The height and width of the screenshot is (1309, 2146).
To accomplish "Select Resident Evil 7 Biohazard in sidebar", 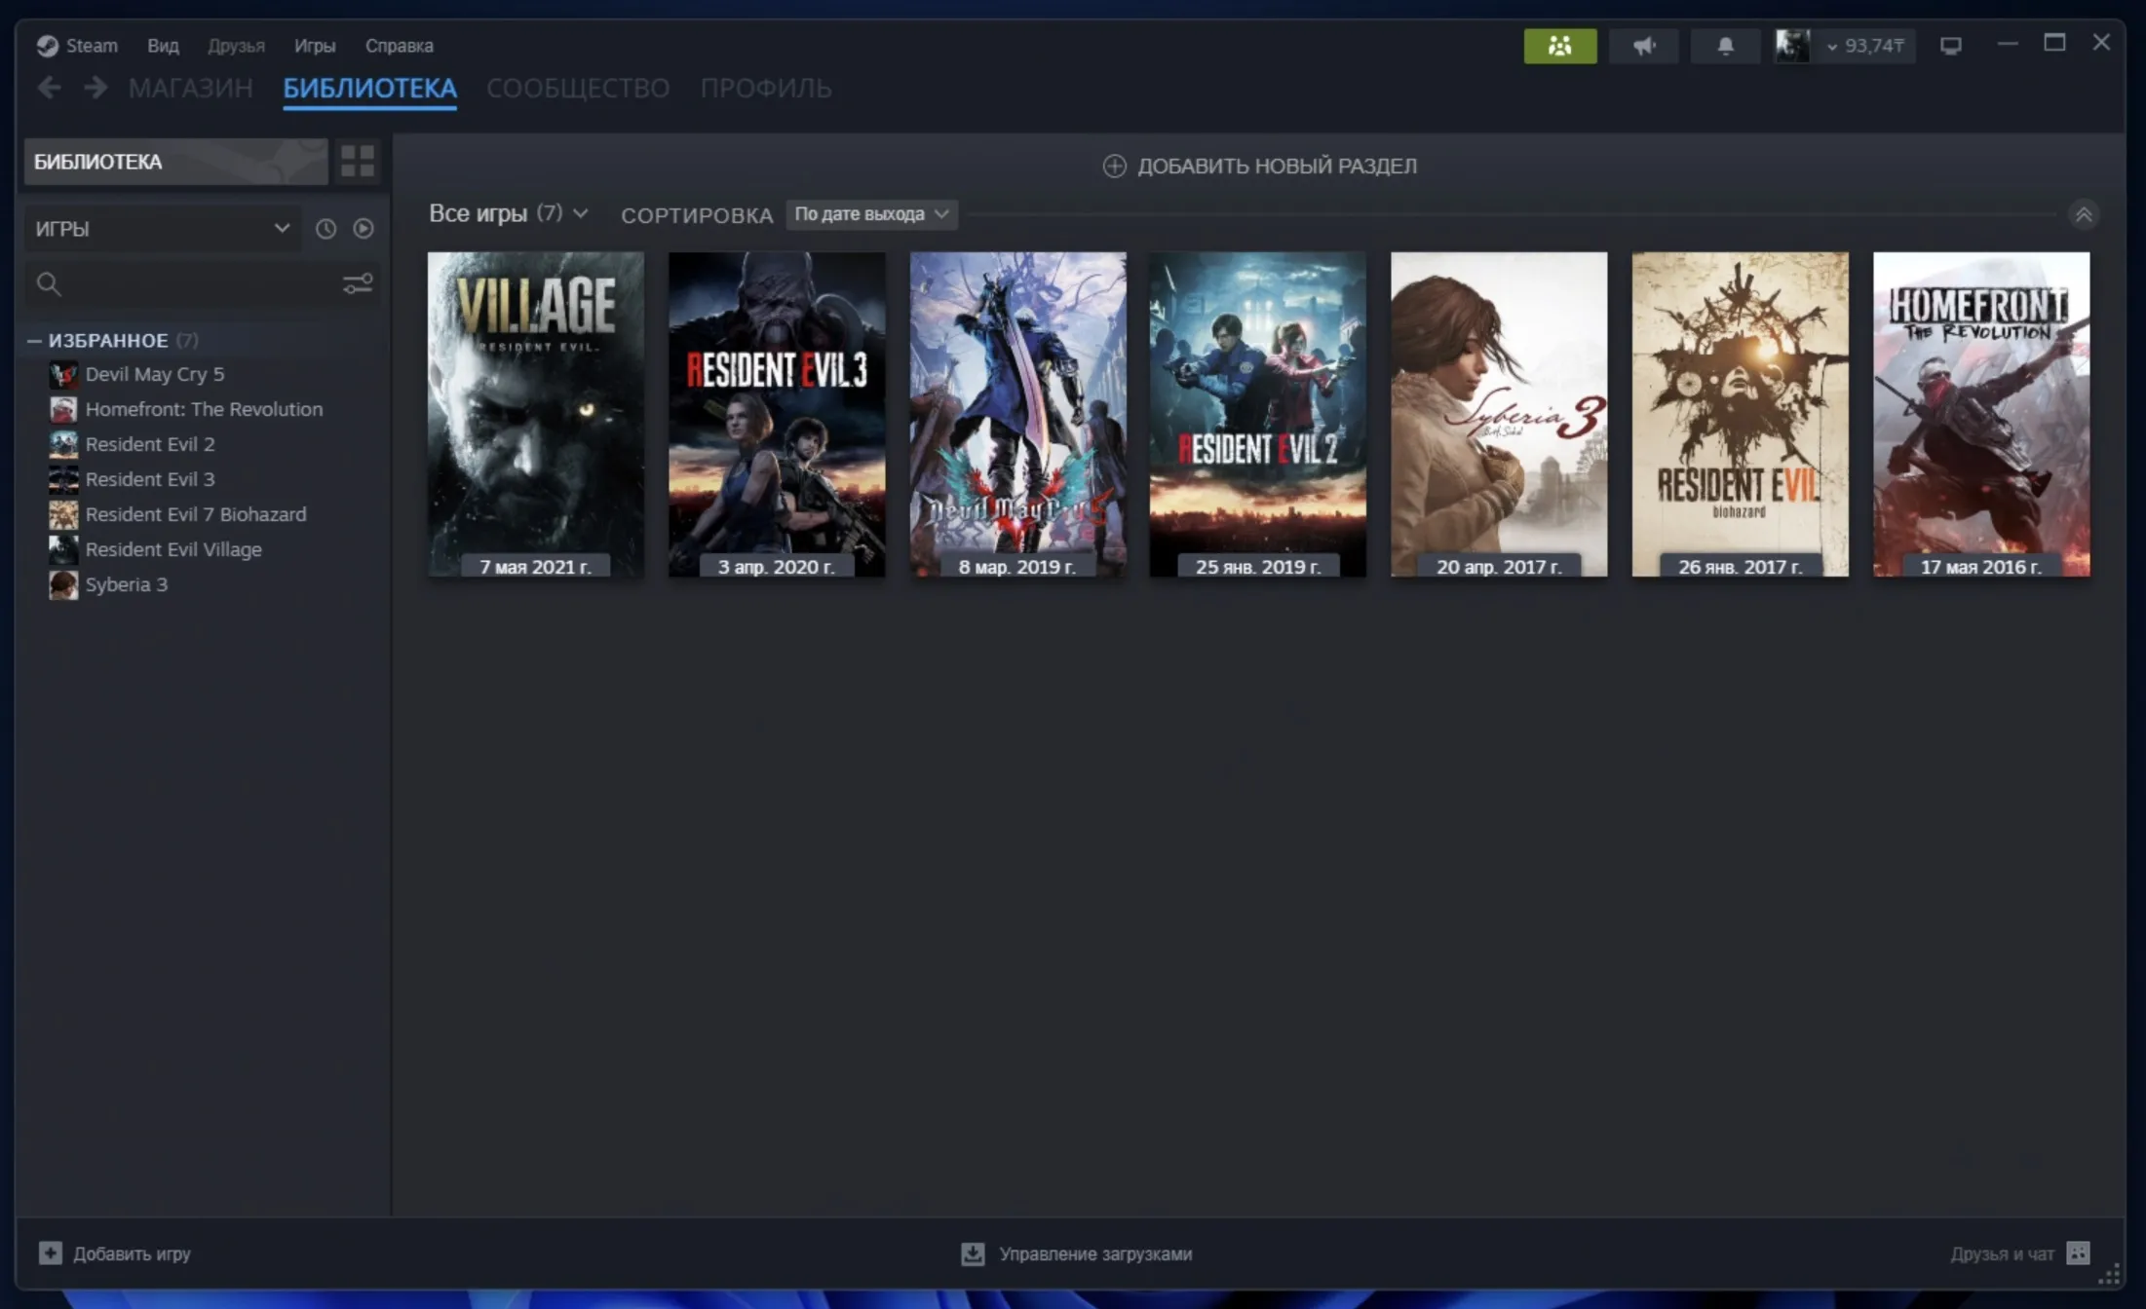I will pyautogui.click(x=196, y=514).
